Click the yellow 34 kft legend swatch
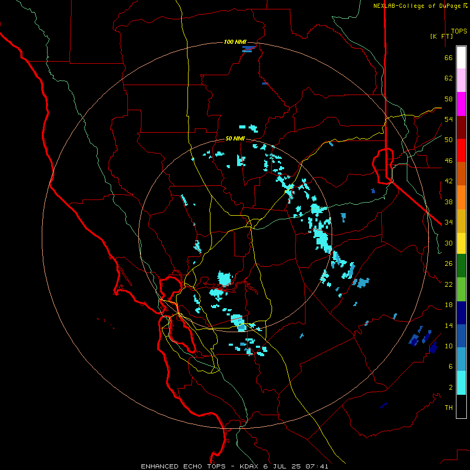This screenshot has width=470, height=470. coord(461,243)
